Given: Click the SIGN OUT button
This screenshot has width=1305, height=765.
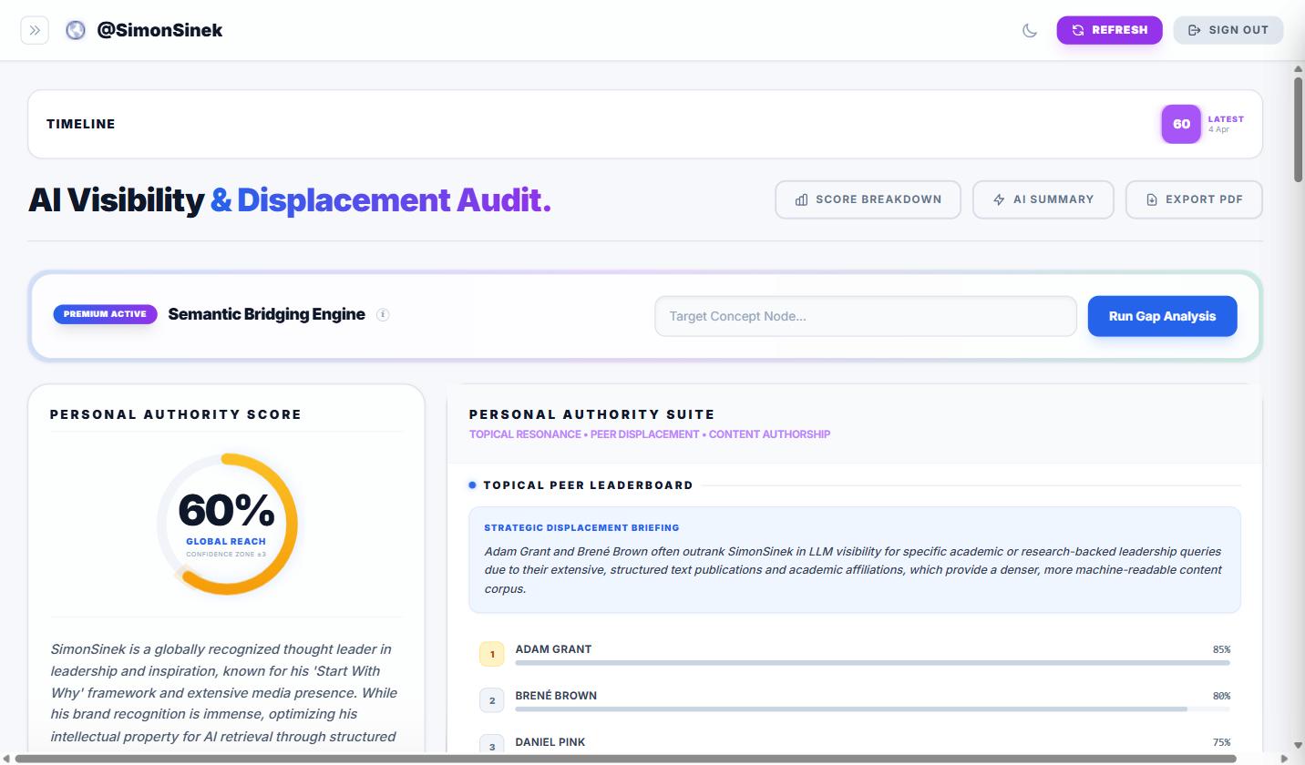Looking at the screenshot, I should click(1228, 30).
